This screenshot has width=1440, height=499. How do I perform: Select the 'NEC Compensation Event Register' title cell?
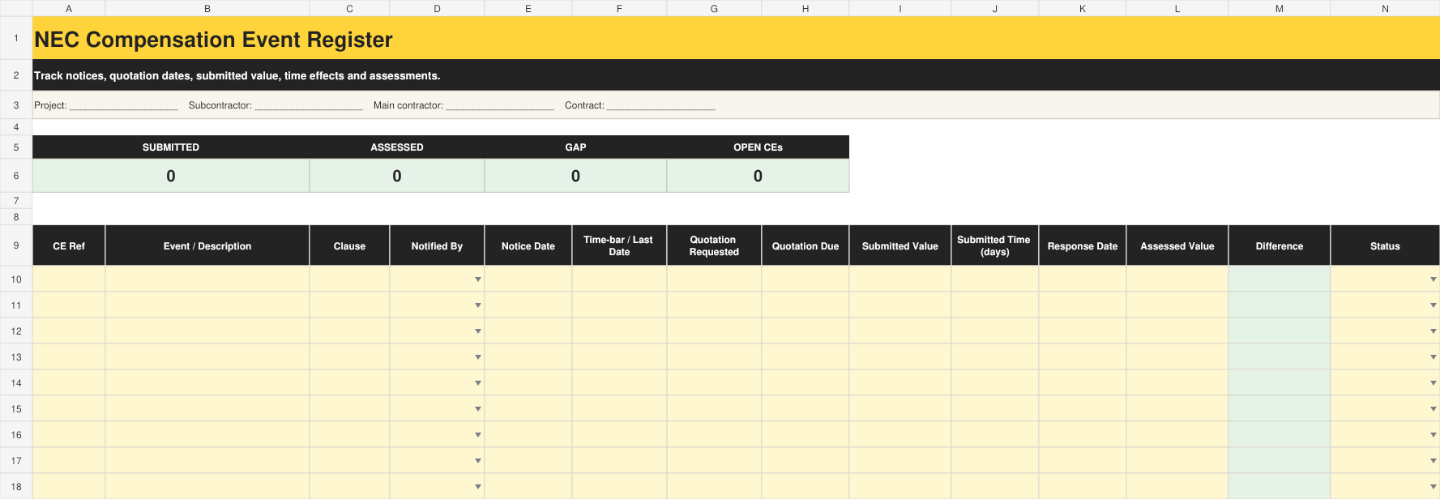point(736,38)
